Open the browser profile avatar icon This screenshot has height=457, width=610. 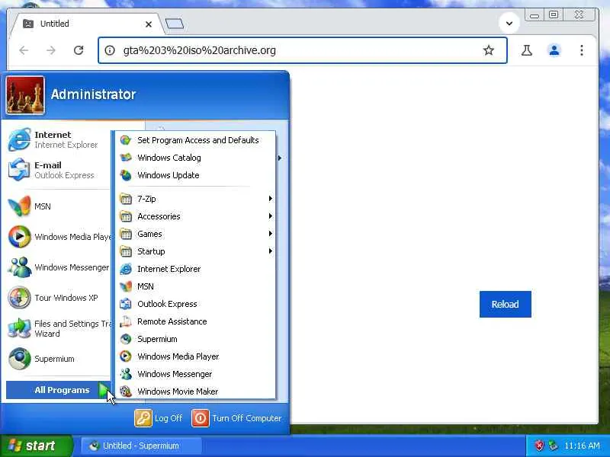[554, 50]
